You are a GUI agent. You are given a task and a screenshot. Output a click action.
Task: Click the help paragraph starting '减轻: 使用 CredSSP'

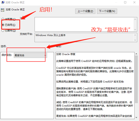click(x=95, y=106)
